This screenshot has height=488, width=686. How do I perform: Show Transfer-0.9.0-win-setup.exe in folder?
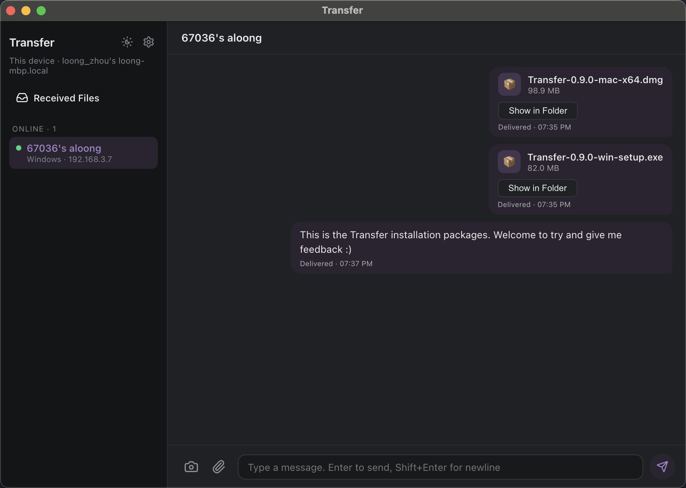(537, 188)
